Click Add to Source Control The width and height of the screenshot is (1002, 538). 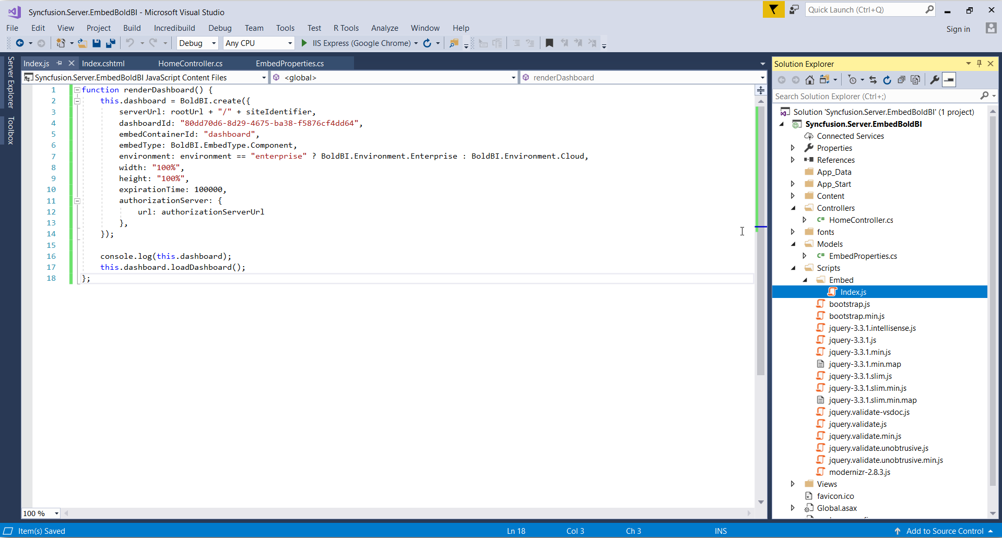coord(944,531)
